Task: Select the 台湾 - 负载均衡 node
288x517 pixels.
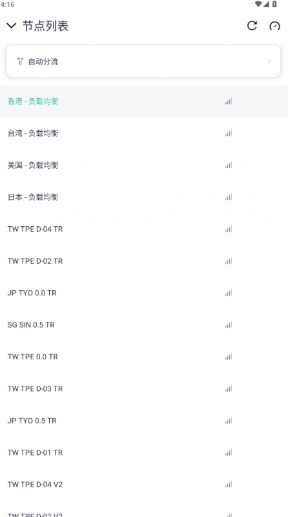Action: pos(144,133)
